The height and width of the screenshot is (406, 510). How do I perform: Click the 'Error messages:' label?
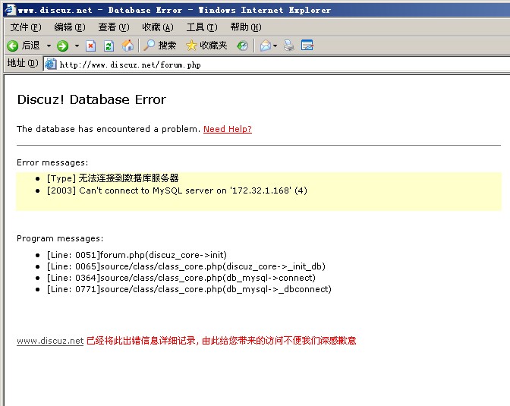pos(52,162)
